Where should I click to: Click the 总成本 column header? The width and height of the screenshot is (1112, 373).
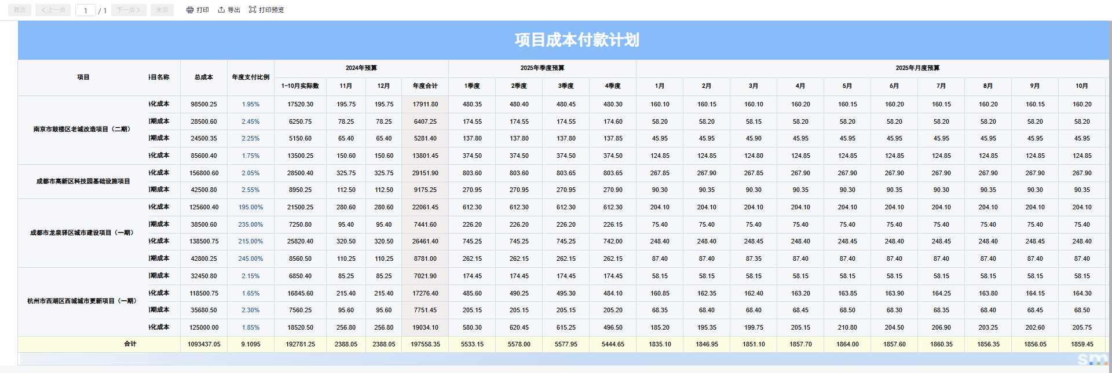(x=204, y=77)
